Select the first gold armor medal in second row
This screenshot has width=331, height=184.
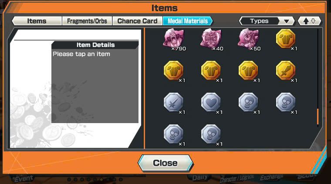(x=173, y=70)
